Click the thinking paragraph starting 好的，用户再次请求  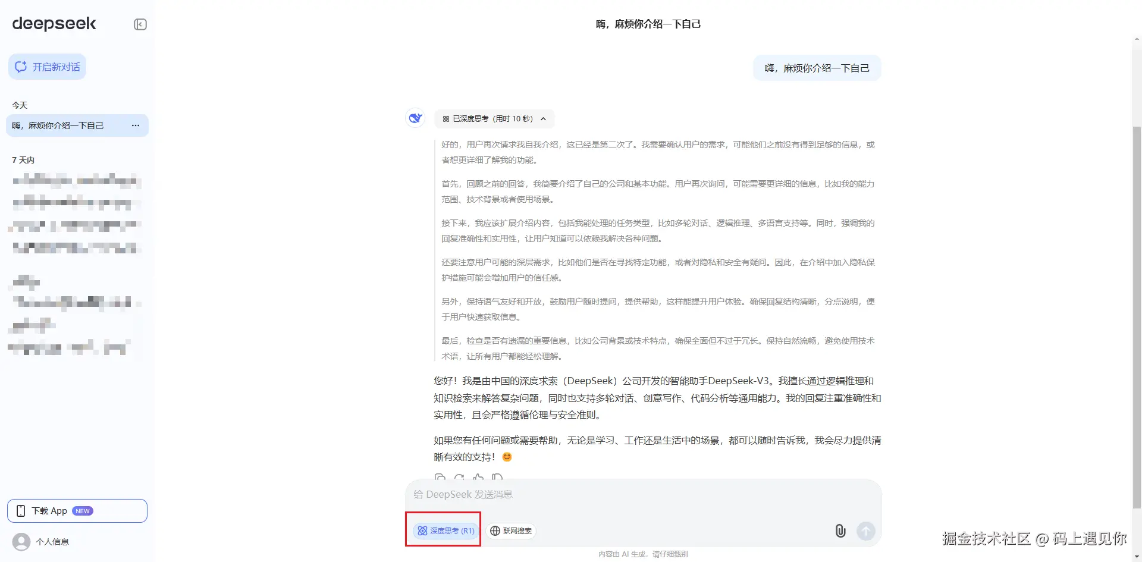[x=658, y=152]
